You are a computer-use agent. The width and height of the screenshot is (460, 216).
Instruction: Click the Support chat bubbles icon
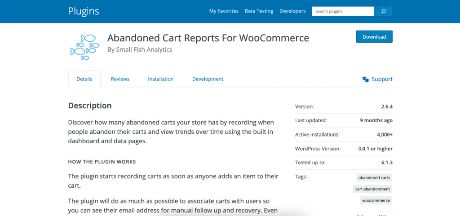point(366,79)
